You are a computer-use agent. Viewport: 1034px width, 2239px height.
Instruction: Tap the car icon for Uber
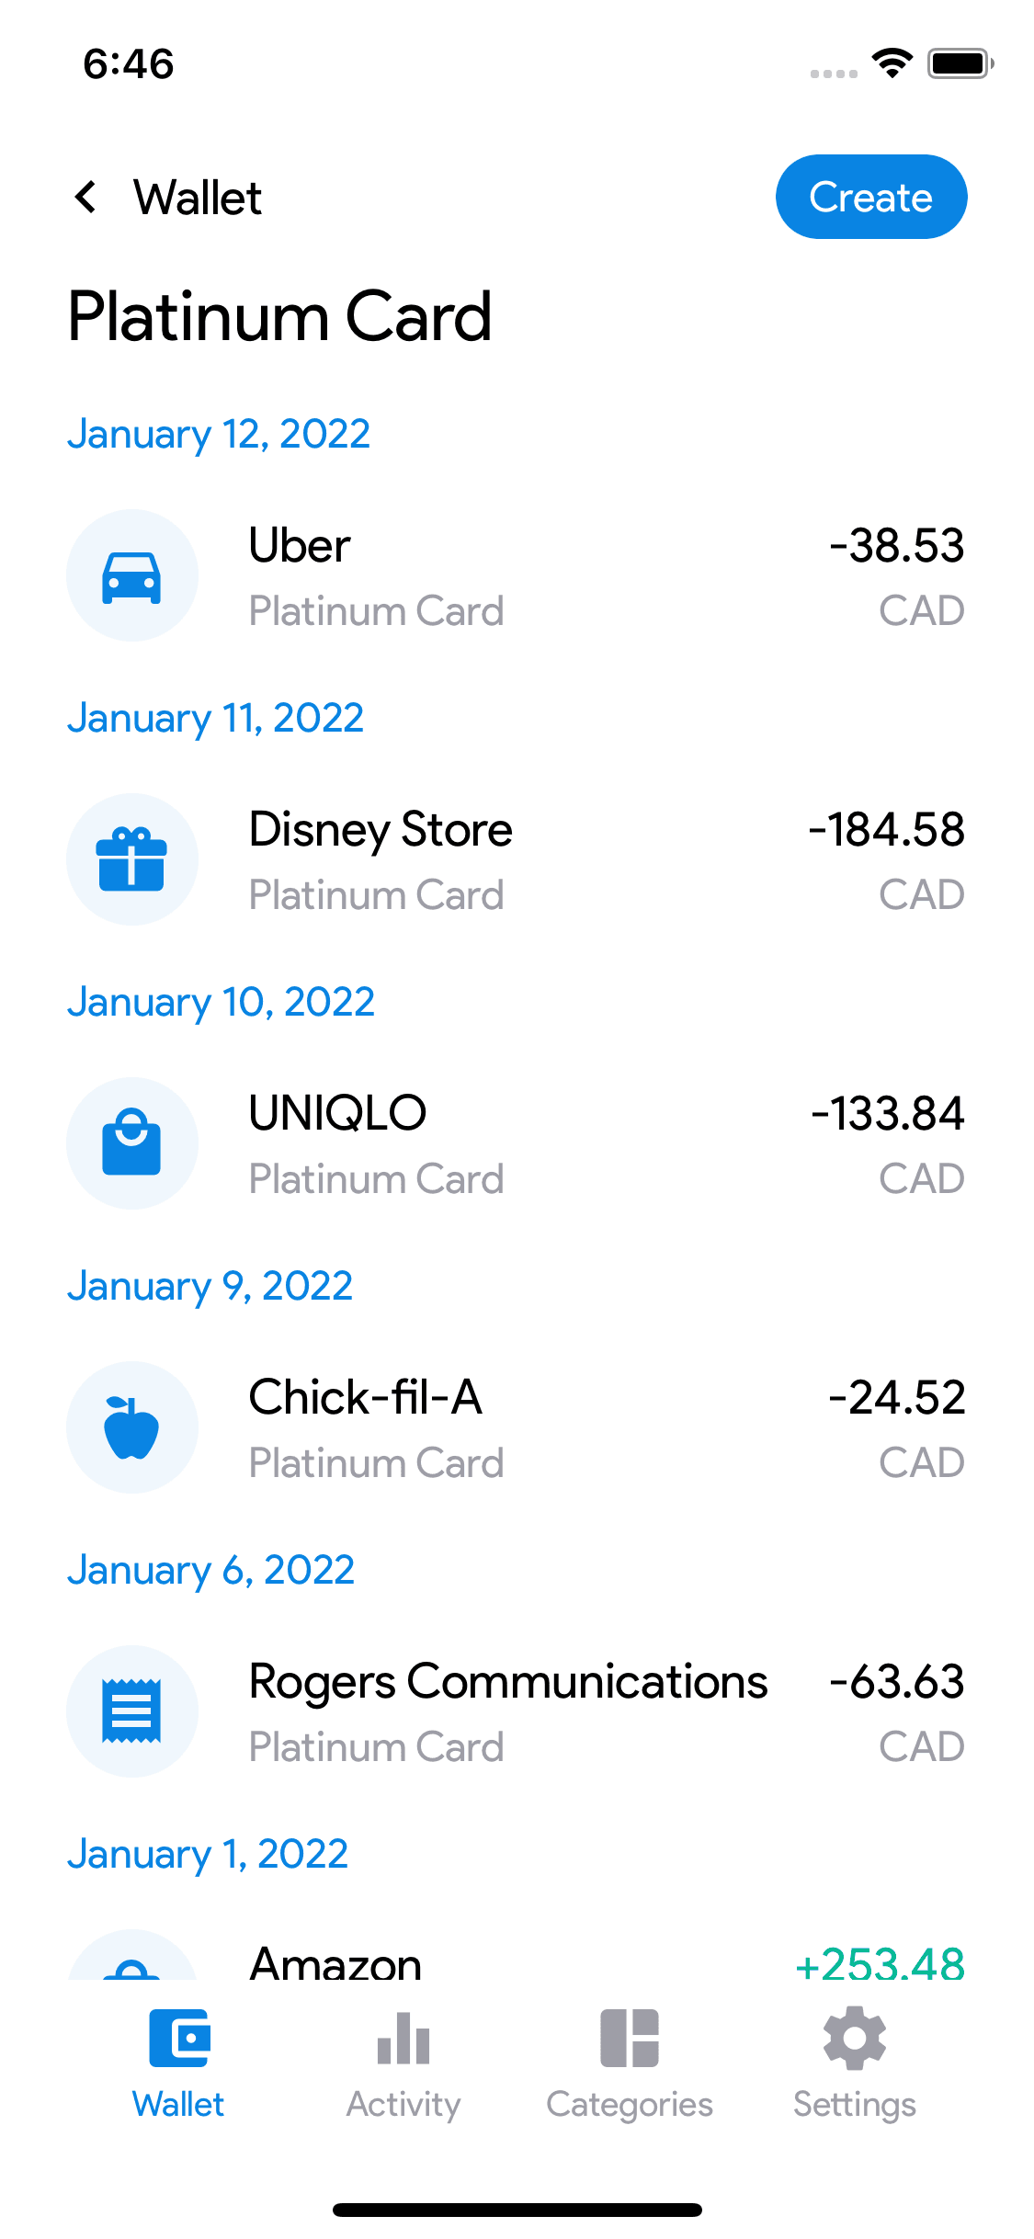(132, 576)
